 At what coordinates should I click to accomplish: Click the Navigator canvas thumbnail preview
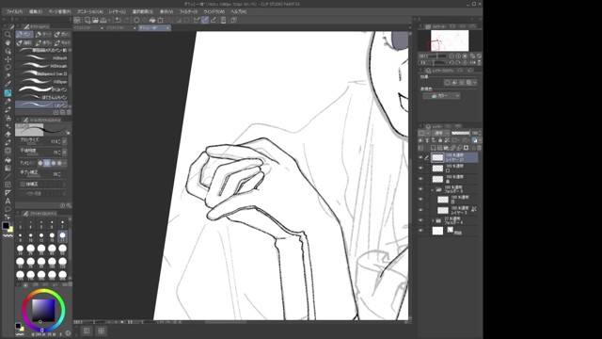pos(450,40)
